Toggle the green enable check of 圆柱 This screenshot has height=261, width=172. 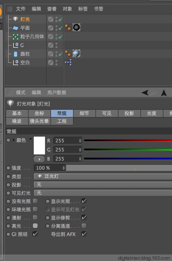coord(61,54)
